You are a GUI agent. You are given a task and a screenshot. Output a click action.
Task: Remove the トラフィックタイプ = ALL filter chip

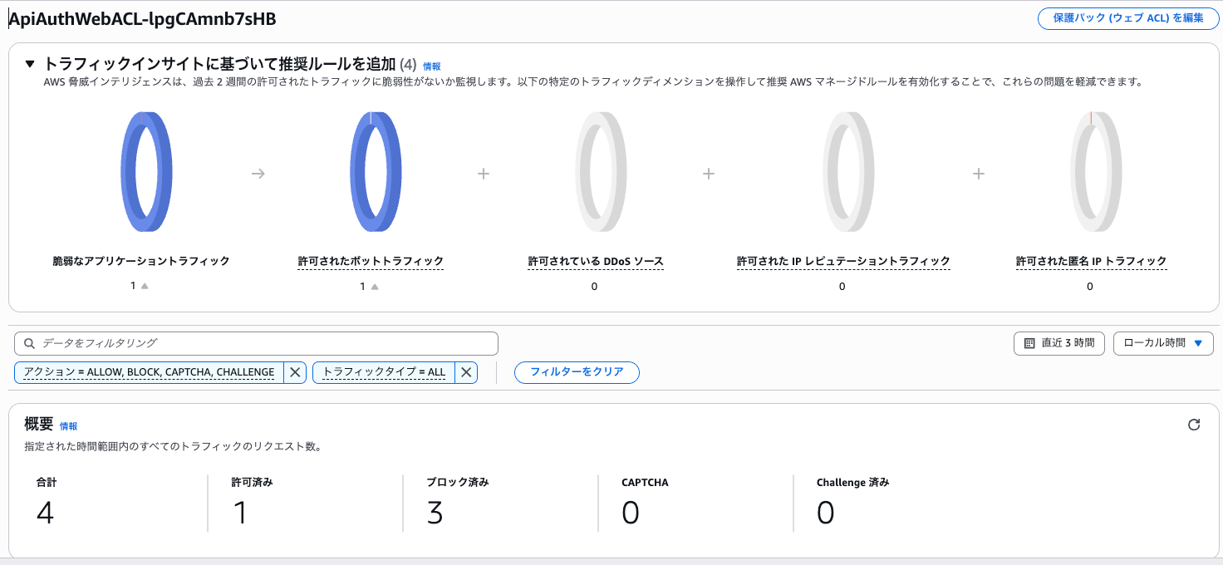click(x=466, y=372)
